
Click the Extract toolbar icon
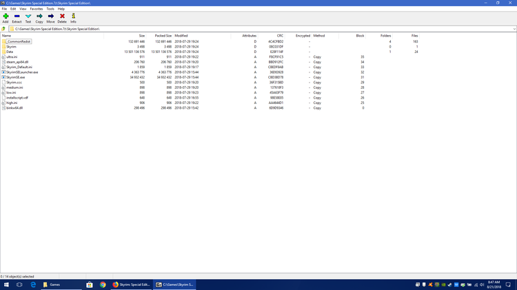coord(17,18)
